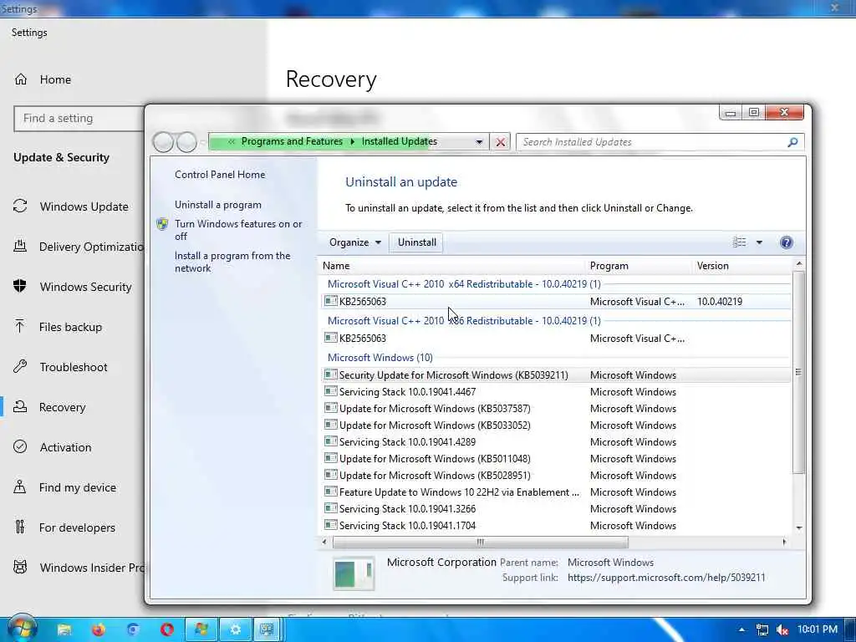Launch Opera from the taskbar
The height and width of the screenshot is (642, 856).
[x=167, y=629]
